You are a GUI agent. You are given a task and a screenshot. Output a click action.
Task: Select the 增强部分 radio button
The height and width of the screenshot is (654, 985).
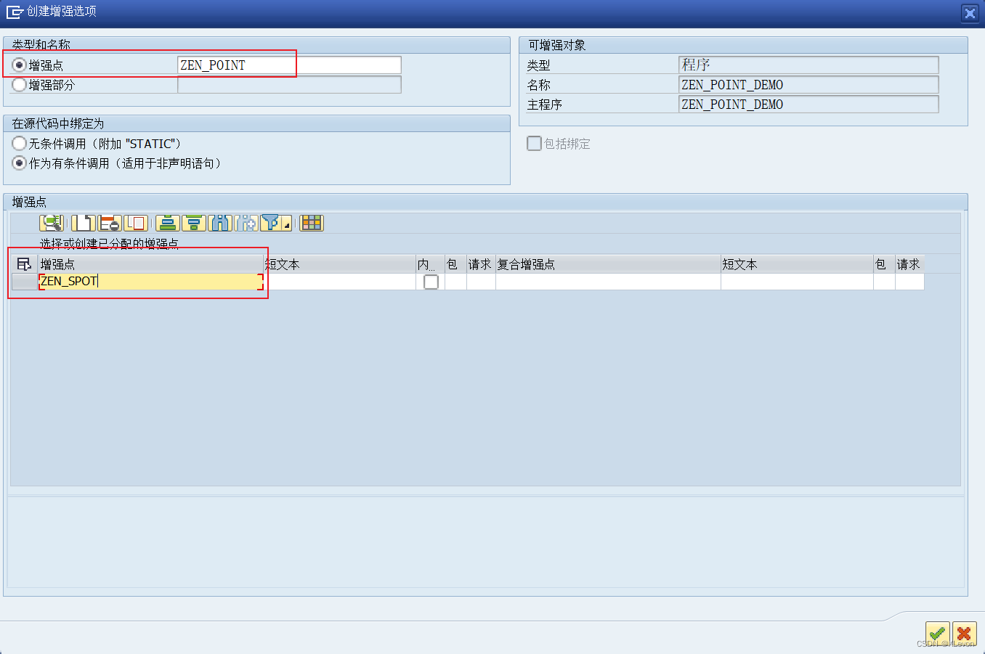(19, 84)
